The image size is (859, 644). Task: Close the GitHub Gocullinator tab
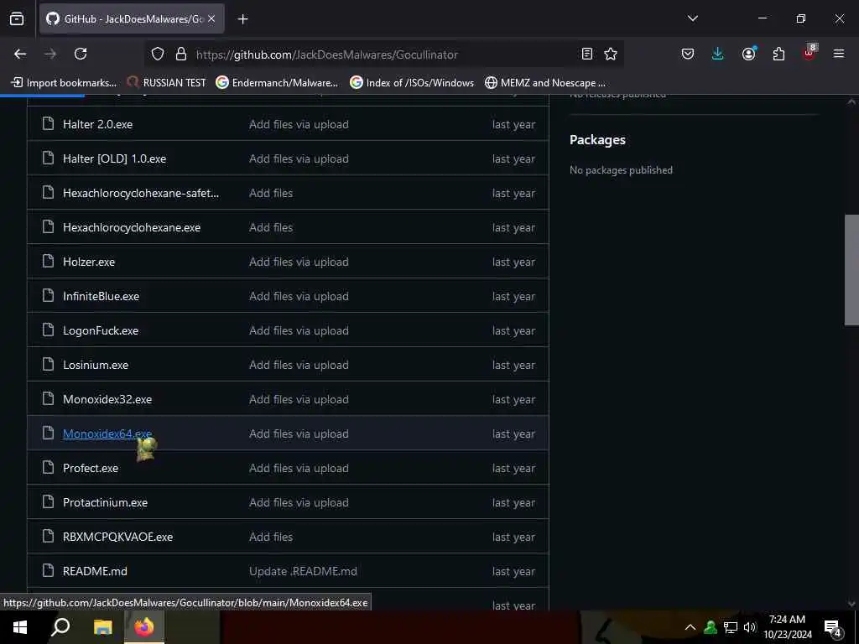point(211,18)
